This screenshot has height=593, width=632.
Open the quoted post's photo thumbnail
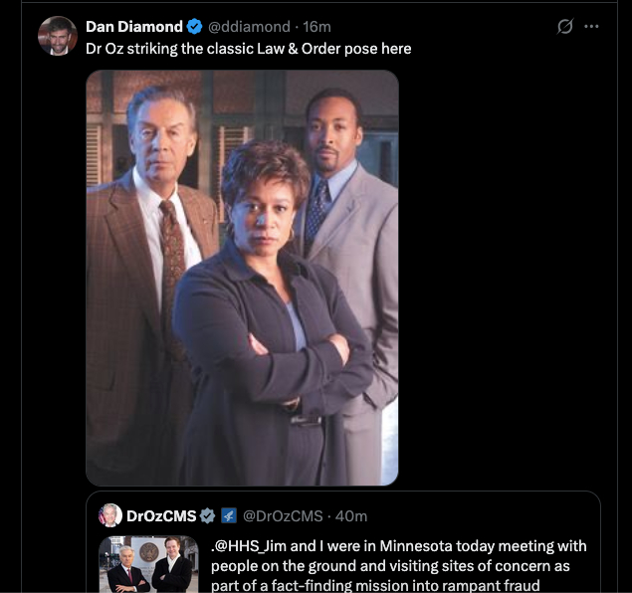[148, 564]
